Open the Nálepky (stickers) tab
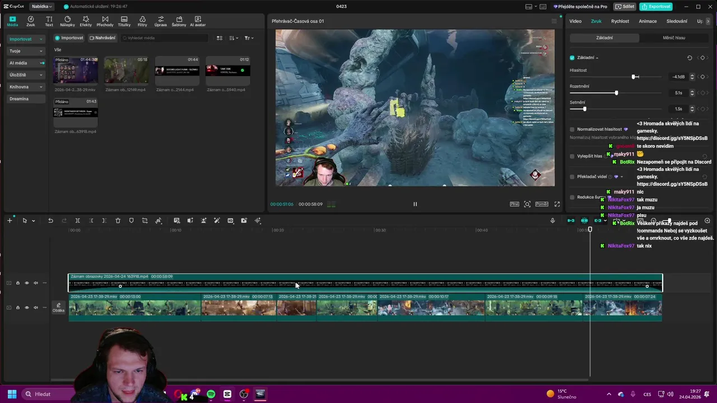 pyautogui.click(x=67, y=21)
